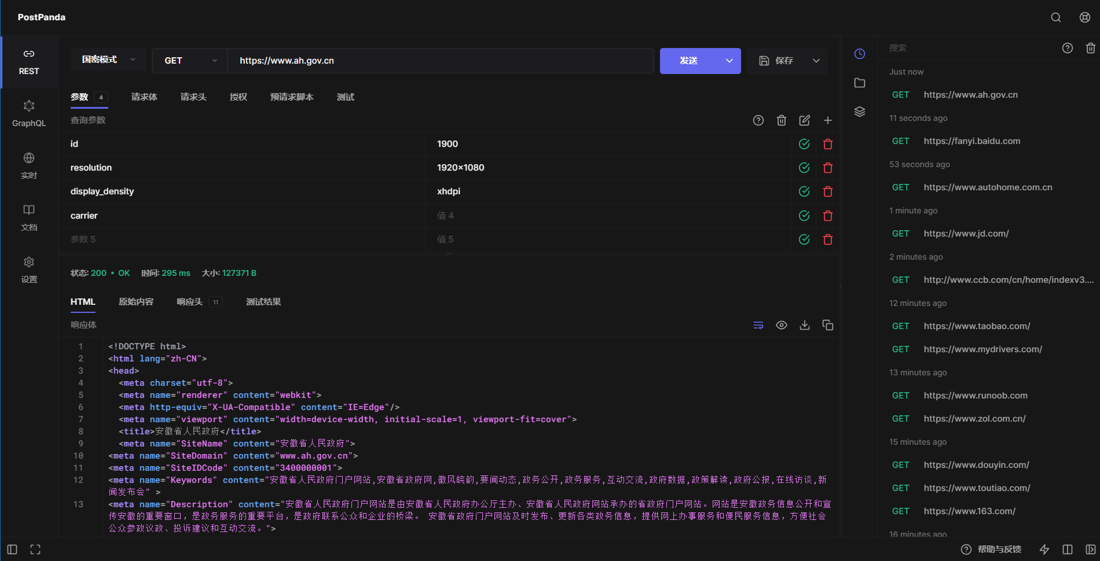1100x561 pixels.
Task: Open the 实时 realtime section
Action: pyautogui.click(x=29, y=165)
